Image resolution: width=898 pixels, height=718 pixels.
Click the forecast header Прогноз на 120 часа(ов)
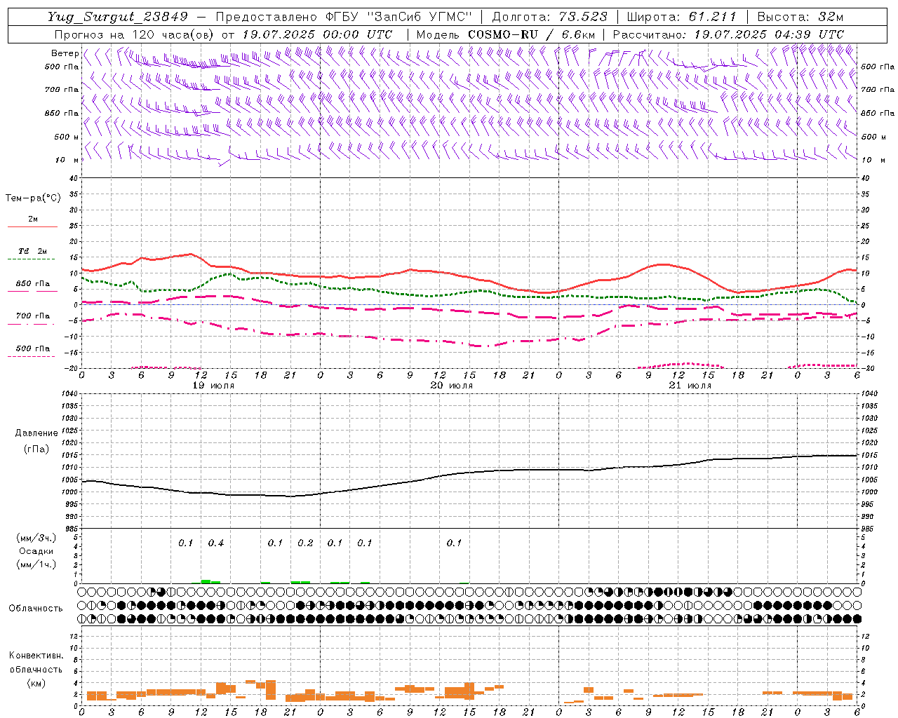tap(135, 34)
